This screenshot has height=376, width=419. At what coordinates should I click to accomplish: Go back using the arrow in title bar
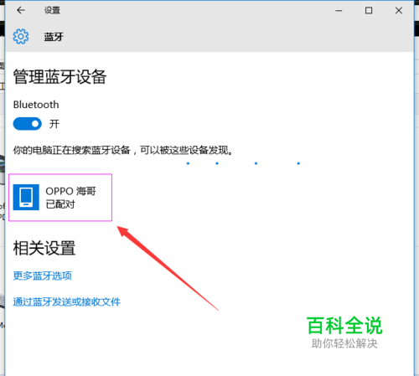[x=21, y=10]
